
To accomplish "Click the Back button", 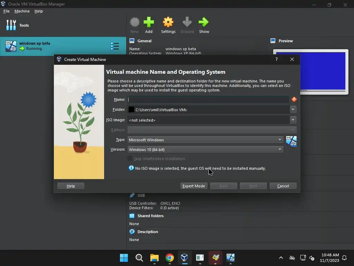I will click(224, 186).
